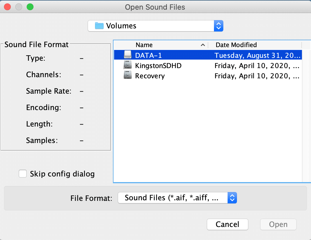
Task: Select the DATA-1 volume name
Action: pyautogui.click(x=148, y=55)
